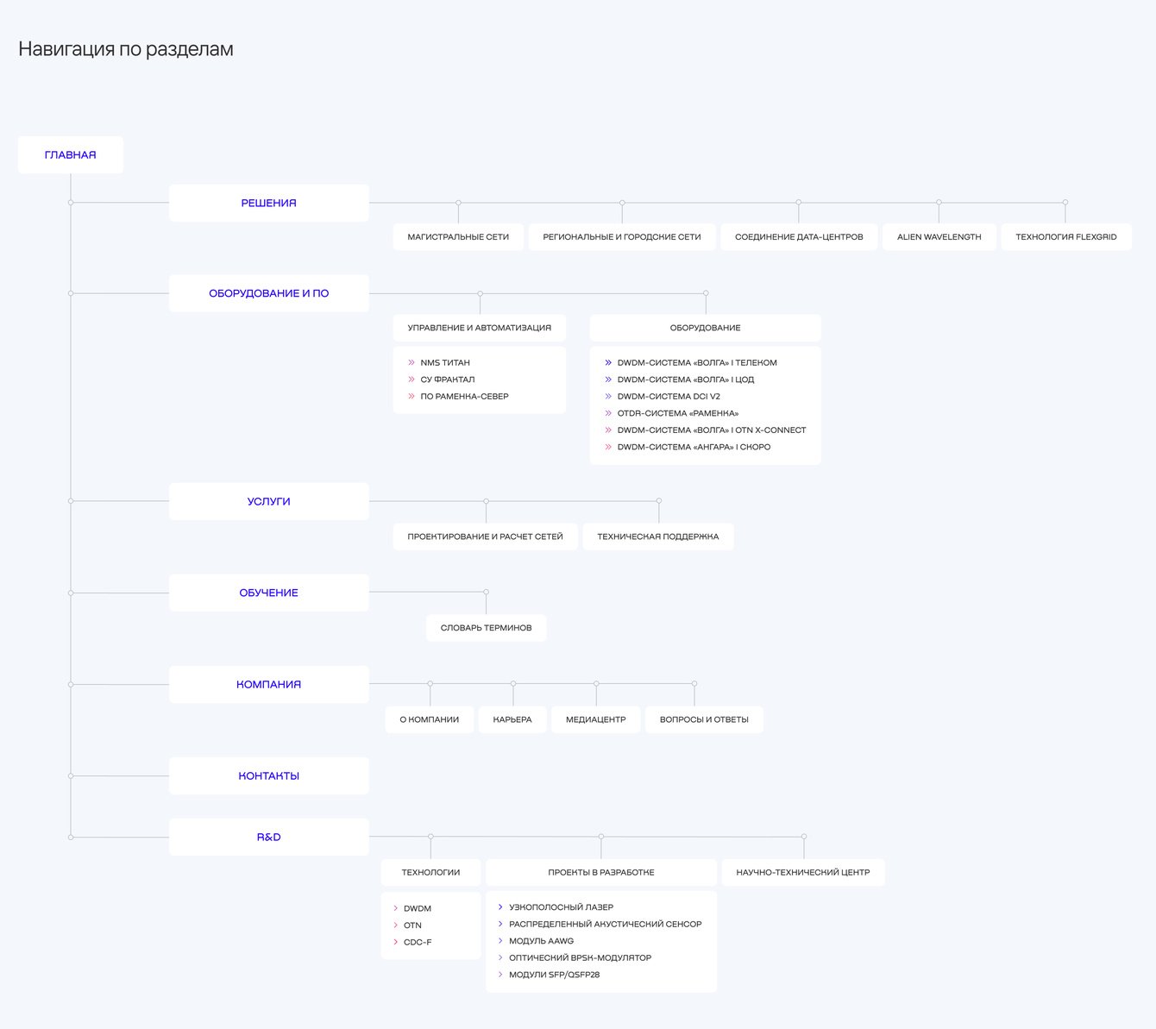The width and height of the screenshot is (1156, 1029).
Task: Click the double-chevron beside OTDR-СИСТЕМА «РАМЕНКА»
Action: click(x=608, y=413)
